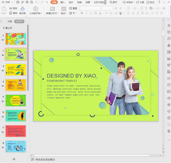Image resolution: width=171 pixels, height=163 pixels.
Task: Click the Layout (版式) icon
Action: coord(64,9)
